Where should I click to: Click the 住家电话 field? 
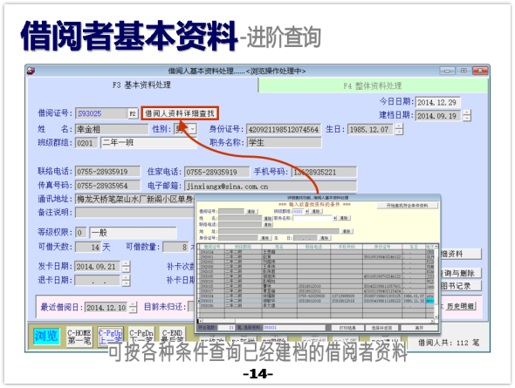(x=216, y=172)
